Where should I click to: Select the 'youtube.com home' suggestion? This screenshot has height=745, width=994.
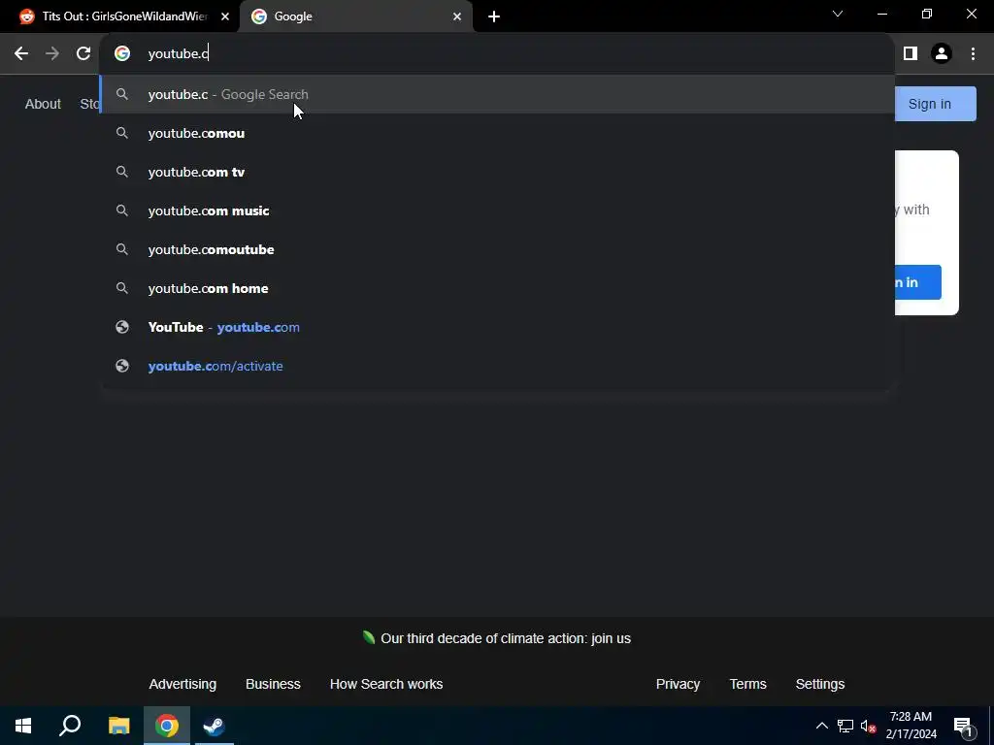[498, 288]
